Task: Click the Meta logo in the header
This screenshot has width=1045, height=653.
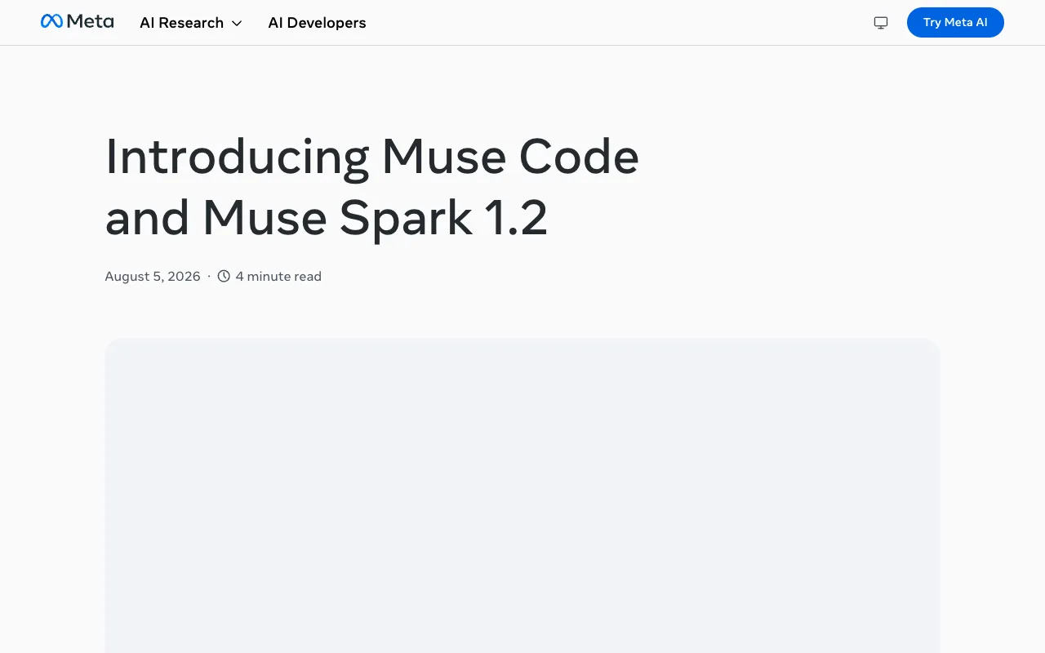Action: tap(77, 22)
